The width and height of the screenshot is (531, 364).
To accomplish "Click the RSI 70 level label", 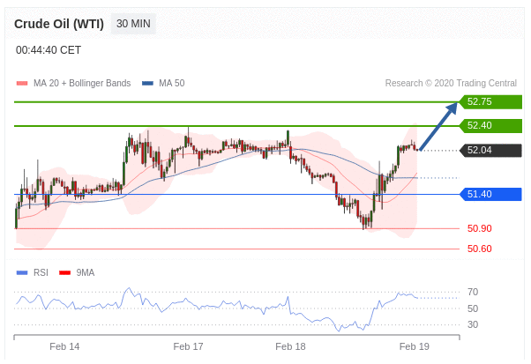I will pyautogui.click(x=473, y=292).
